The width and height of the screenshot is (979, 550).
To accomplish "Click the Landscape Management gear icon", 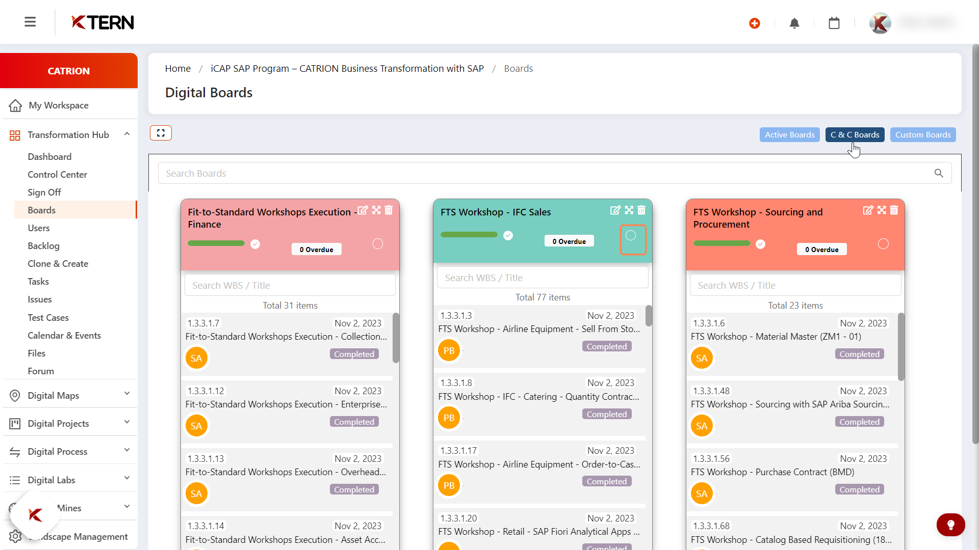I will point(15,536).
